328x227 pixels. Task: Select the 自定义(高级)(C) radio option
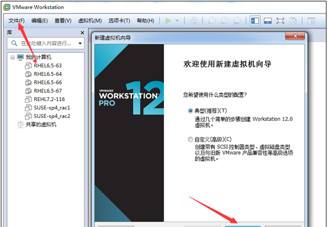tap(190, 139)
